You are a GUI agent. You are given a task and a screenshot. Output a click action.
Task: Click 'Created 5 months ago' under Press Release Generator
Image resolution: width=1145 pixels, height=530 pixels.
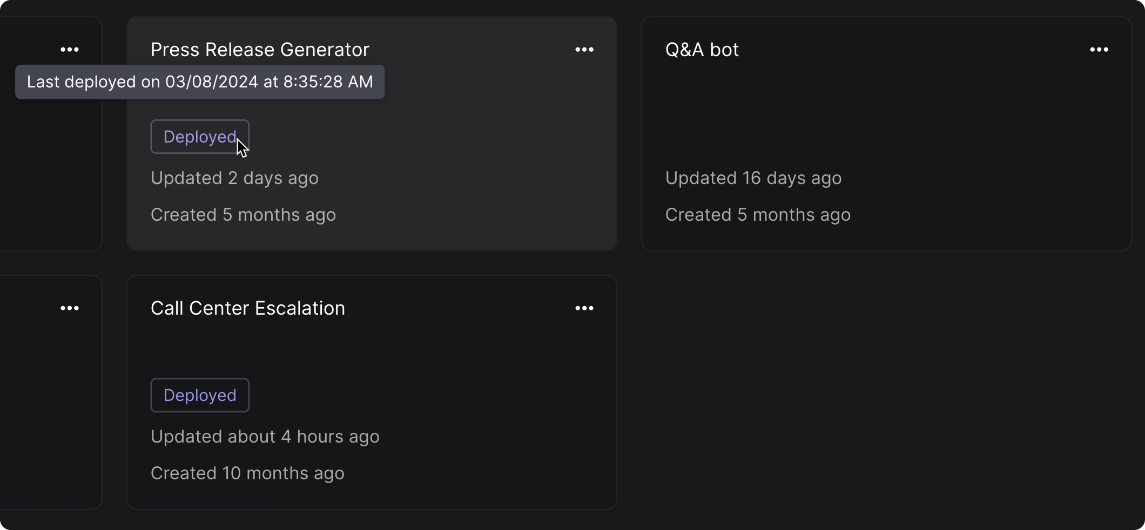pyautogui.click(x=243, y=215)
